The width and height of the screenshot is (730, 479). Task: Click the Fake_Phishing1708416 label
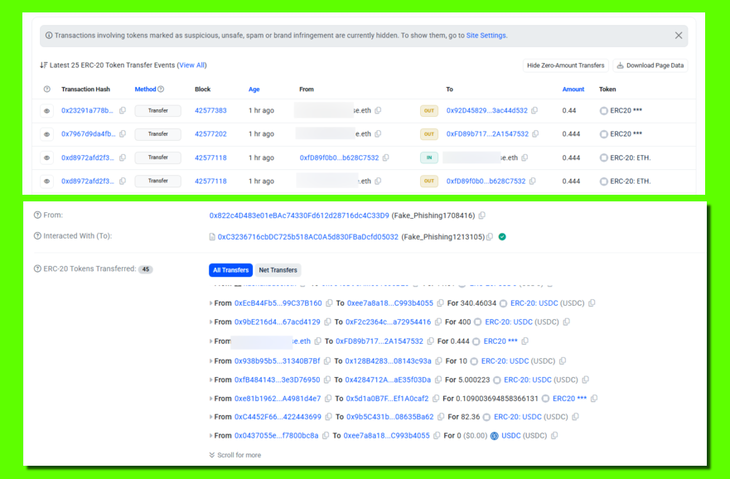coord(433,215)
